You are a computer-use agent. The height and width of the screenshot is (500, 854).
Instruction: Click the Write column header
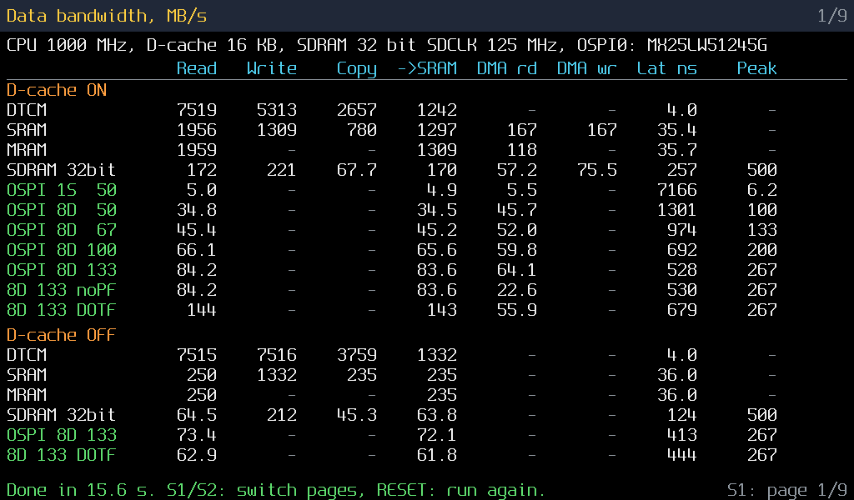(x=271, y=68)
